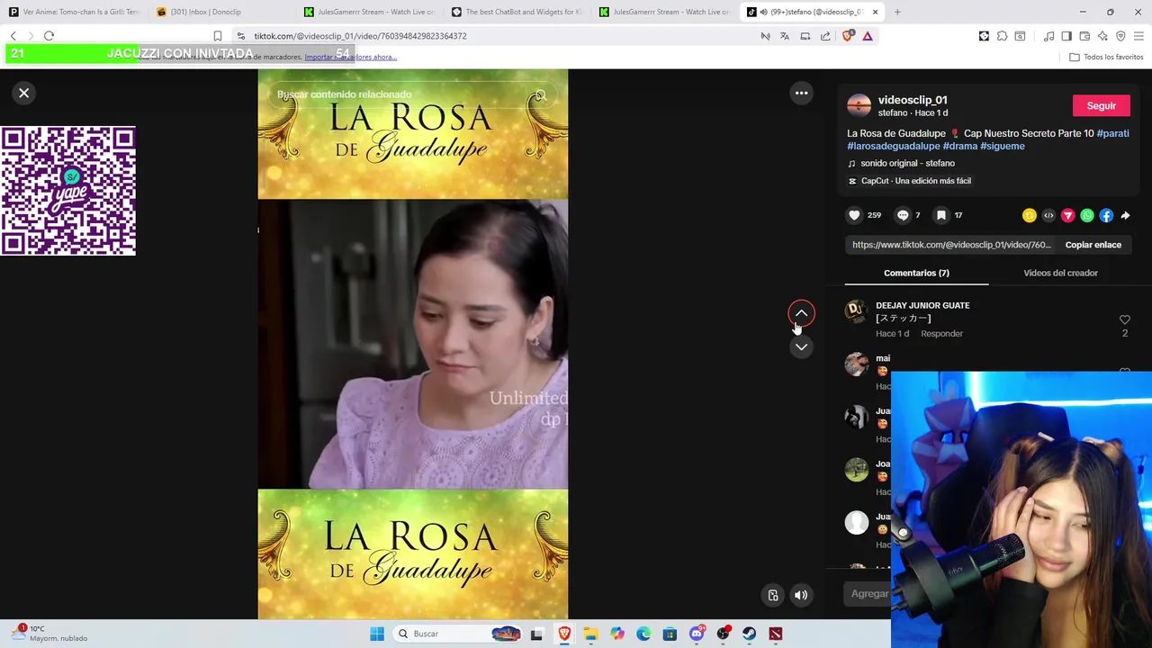Open the Windows Start menu

click(377, 634)
